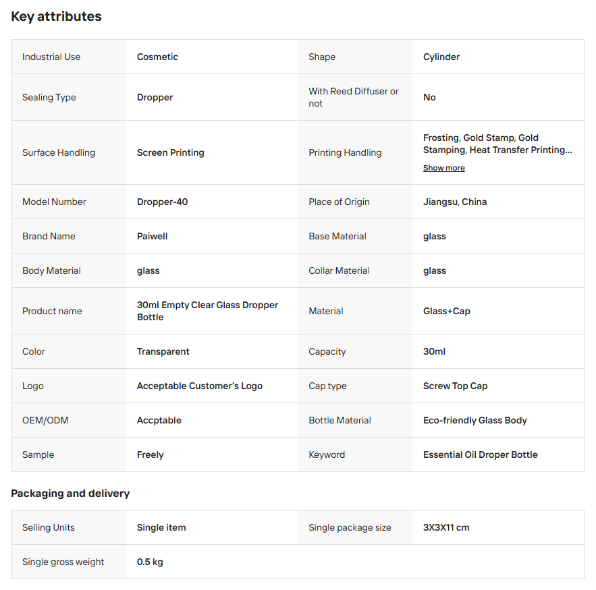Click the Printing Handling value text
This screenshot has width=596, height=590.
click(497, 144)
